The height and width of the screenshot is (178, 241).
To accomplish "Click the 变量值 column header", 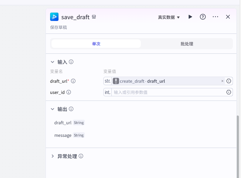I will tap(110, 72).
